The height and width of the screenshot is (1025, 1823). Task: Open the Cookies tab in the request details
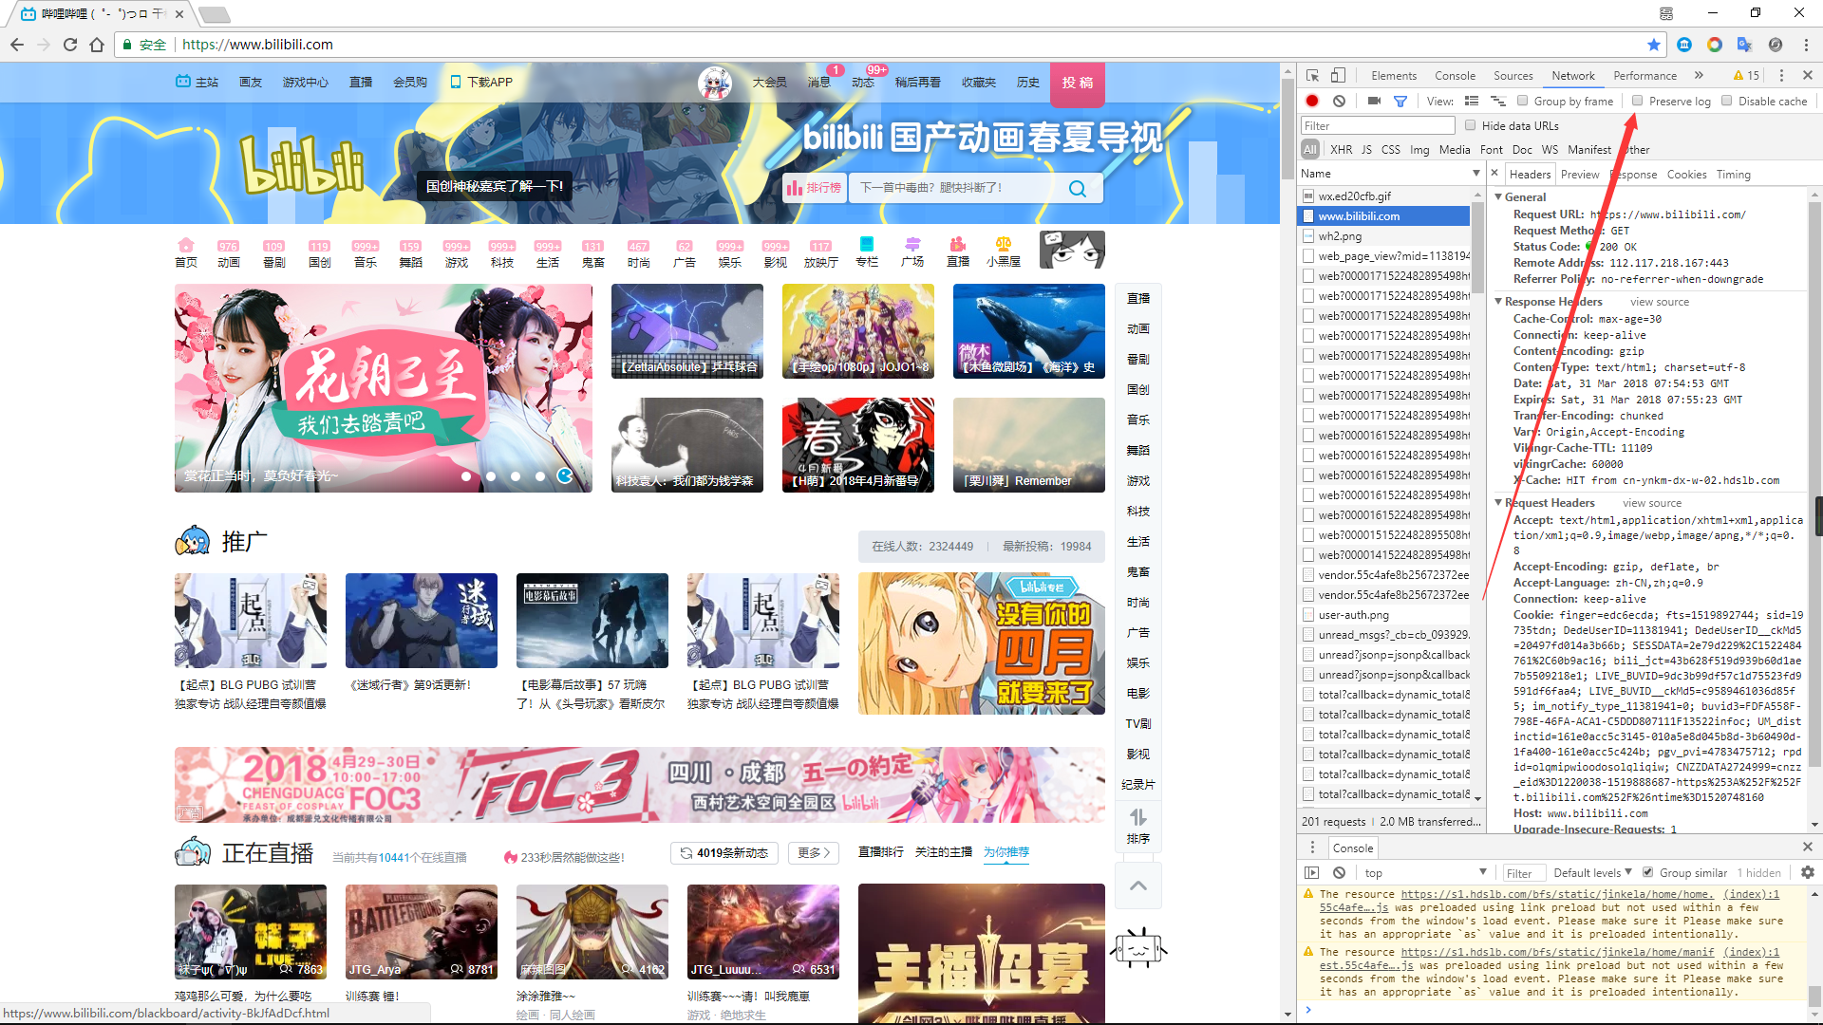point(1686,175)
